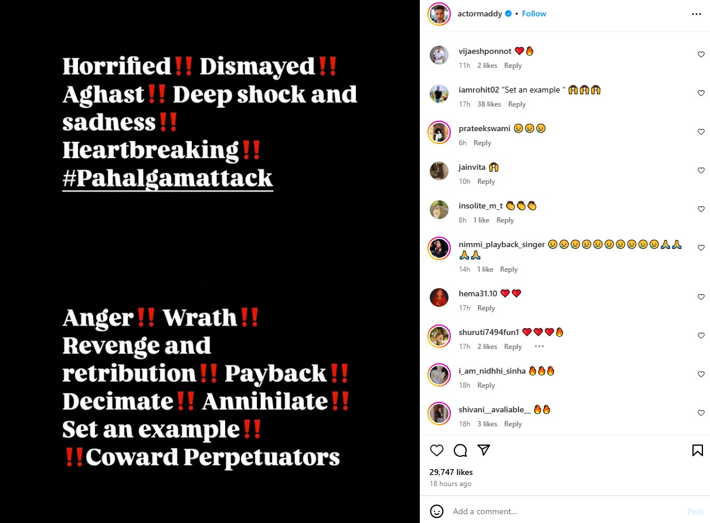
Task: Like the post with heart icon
Action: click(437, 450)
